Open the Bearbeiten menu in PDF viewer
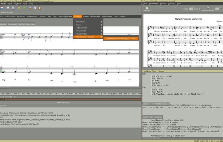The width and height of the screenshot is (223, 142). pyautogui.click(x=154, y=4)
